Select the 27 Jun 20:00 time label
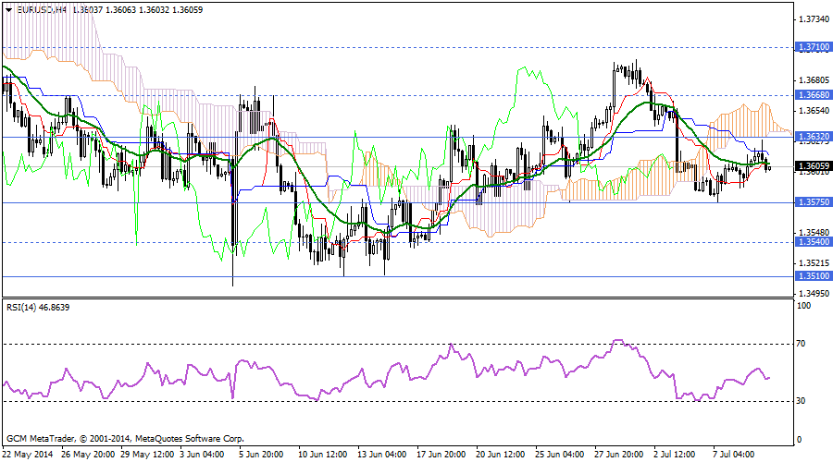833x462 pixels. click(619, 455)
